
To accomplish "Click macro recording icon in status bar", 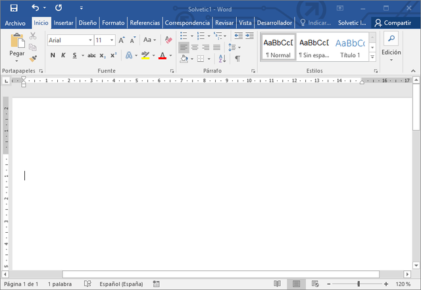I will pos(156,284).
